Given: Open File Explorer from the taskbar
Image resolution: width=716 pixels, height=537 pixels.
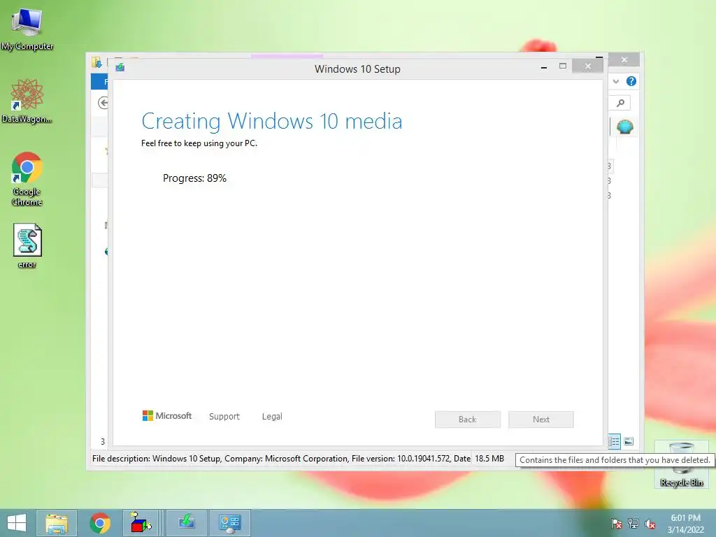Looking at the screenshot, I should 57,523.
